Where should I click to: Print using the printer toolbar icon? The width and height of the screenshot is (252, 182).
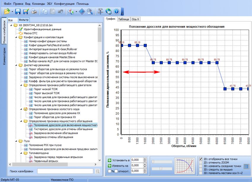[x=34, y=11]
